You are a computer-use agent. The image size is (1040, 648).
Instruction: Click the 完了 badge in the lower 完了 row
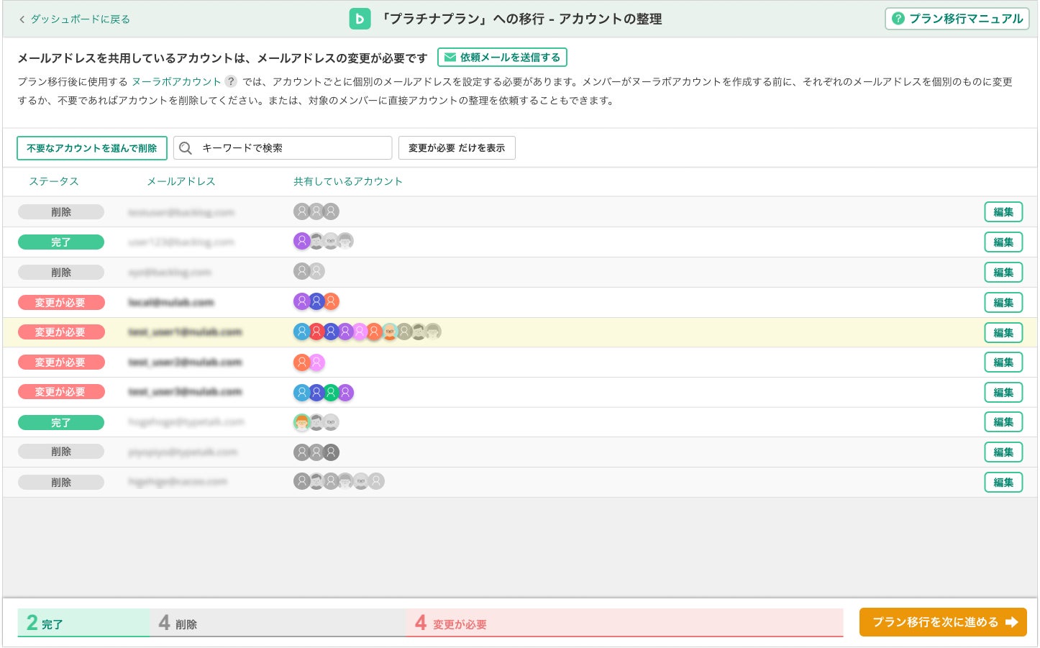[61, 423]
